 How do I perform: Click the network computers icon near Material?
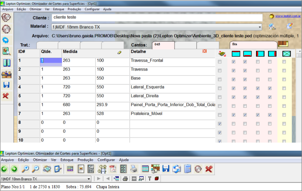tap(272, 26)
